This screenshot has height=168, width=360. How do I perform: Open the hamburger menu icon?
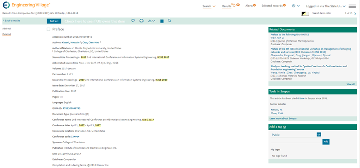(x=352, y=6)
